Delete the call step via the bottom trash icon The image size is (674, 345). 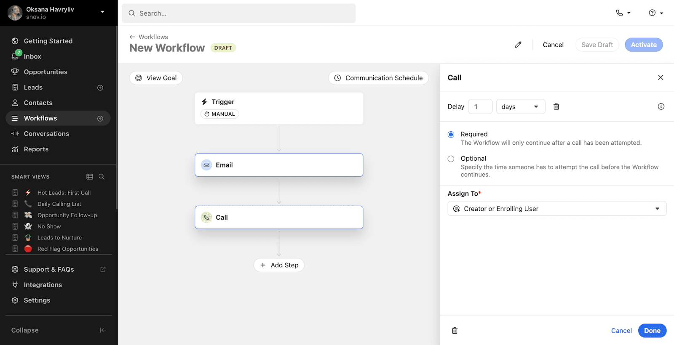point(455,331)
